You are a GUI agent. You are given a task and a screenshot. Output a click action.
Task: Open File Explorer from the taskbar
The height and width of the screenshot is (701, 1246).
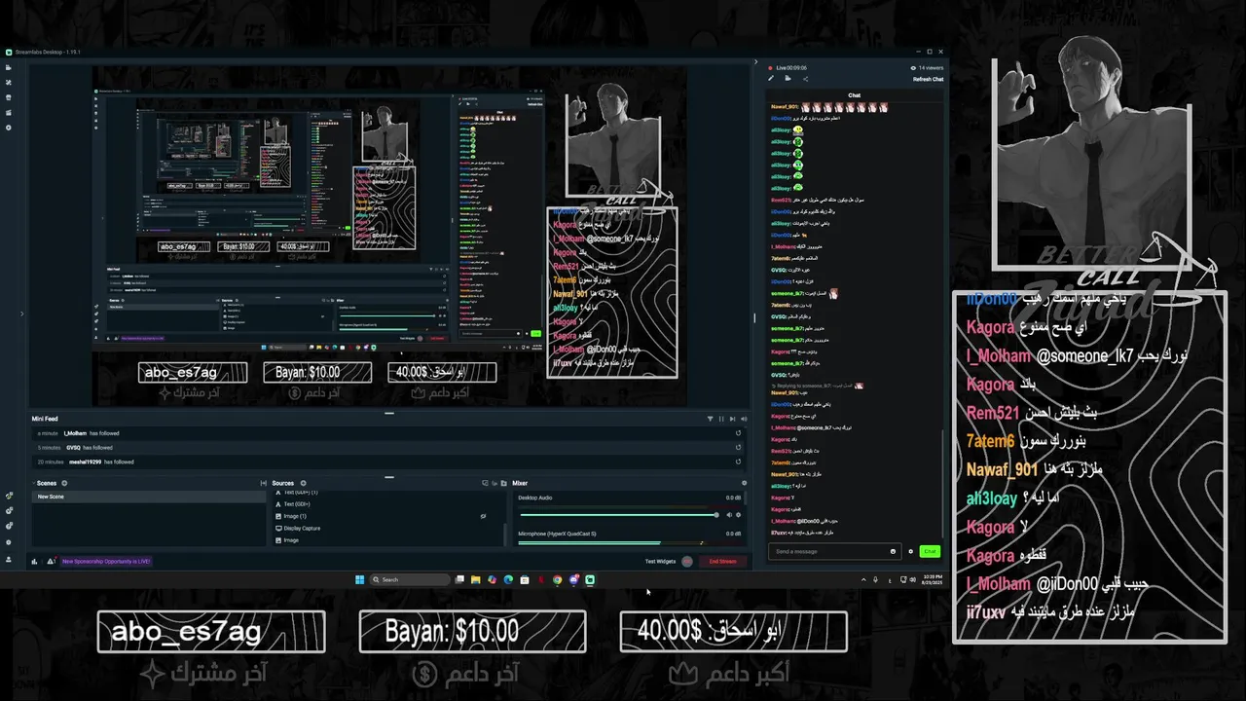pos(475,579)
